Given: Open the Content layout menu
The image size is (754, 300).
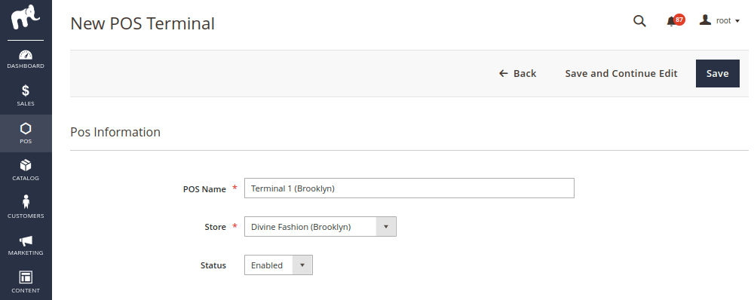Looking at the screenshot, I should [26, 282].
